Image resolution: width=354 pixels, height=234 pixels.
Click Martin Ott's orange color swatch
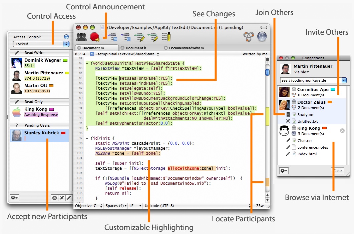pos(51,86)
